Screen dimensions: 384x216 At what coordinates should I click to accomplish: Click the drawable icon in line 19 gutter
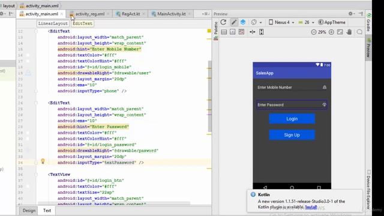click(28, 73)
